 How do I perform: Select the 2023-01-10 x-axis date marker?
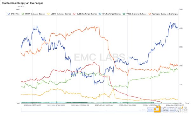tap(104, 105)
